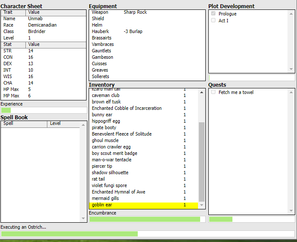Select the Spell column header in Spell Book

coord(24,124)
